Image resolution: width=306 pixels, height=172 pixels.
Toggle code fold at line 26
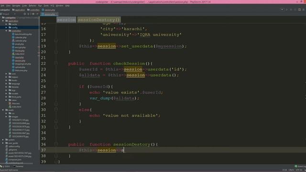pos(56,86)
